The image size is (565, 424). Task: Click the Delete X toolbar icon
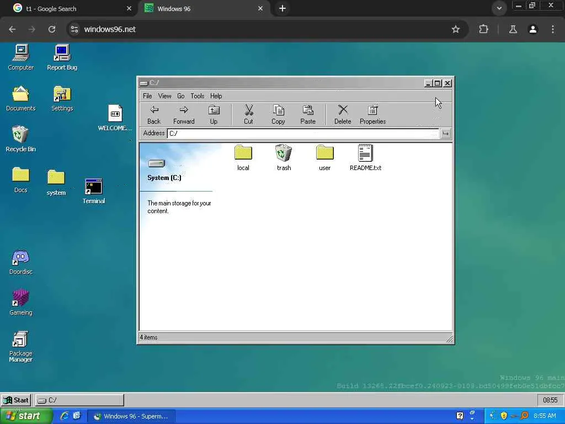[343, 114]
